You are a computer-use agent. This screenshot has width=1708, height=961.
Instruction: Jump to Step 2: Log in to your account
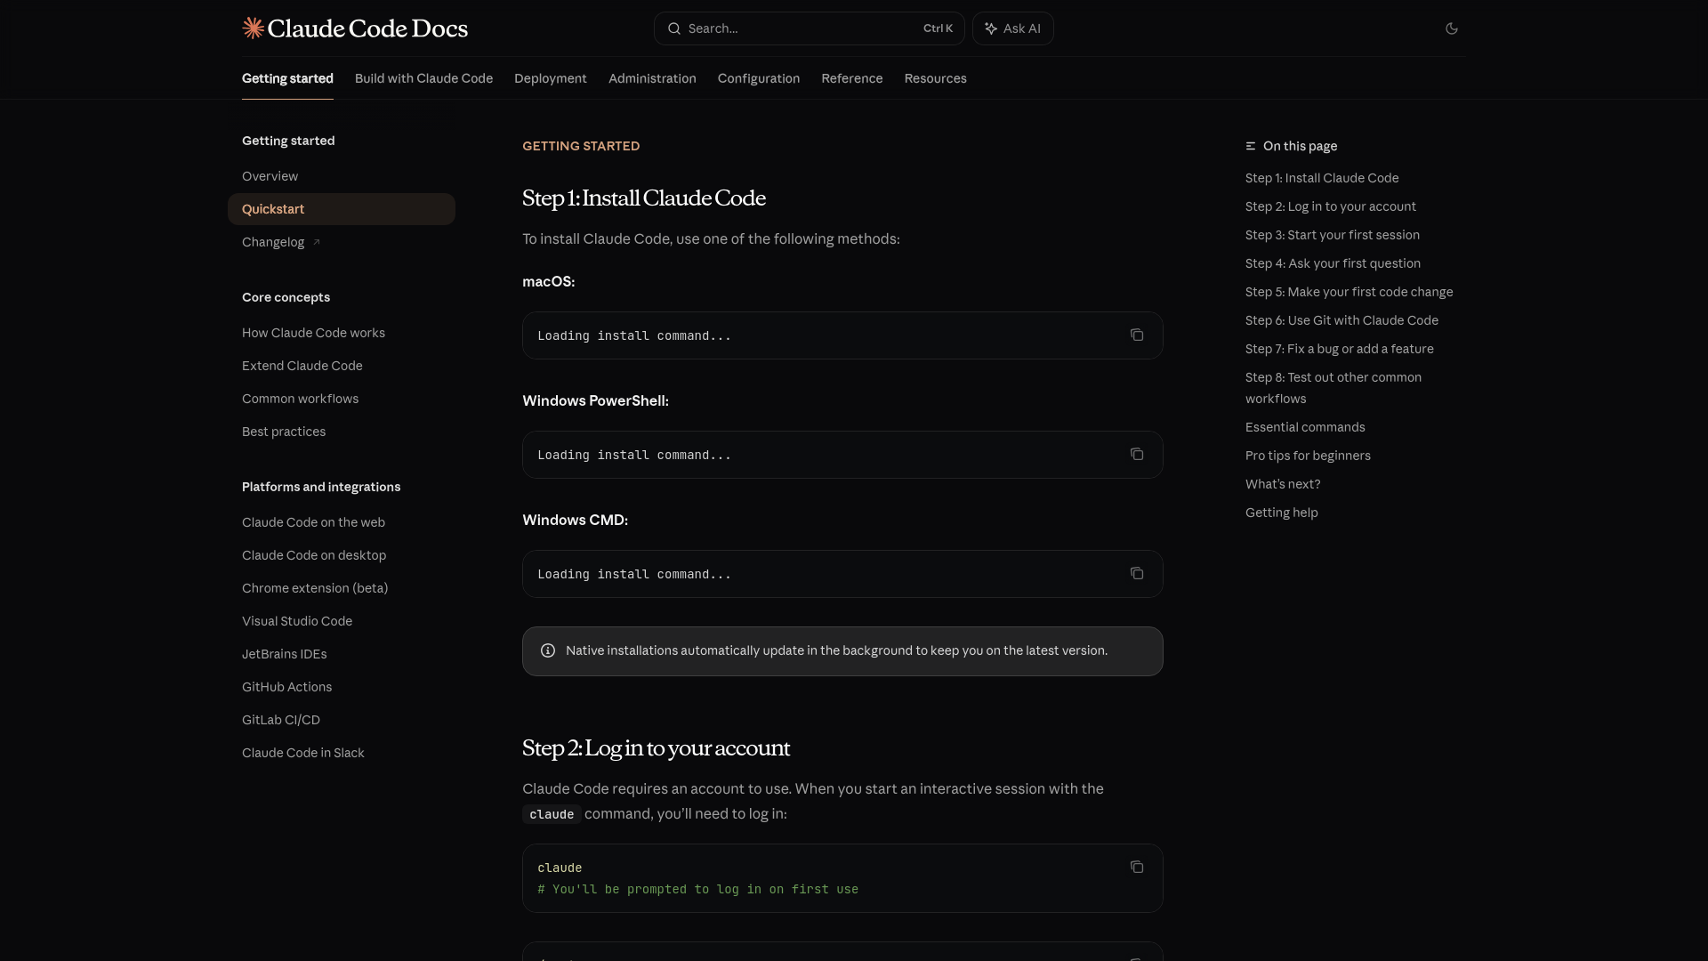point(1331,206)
